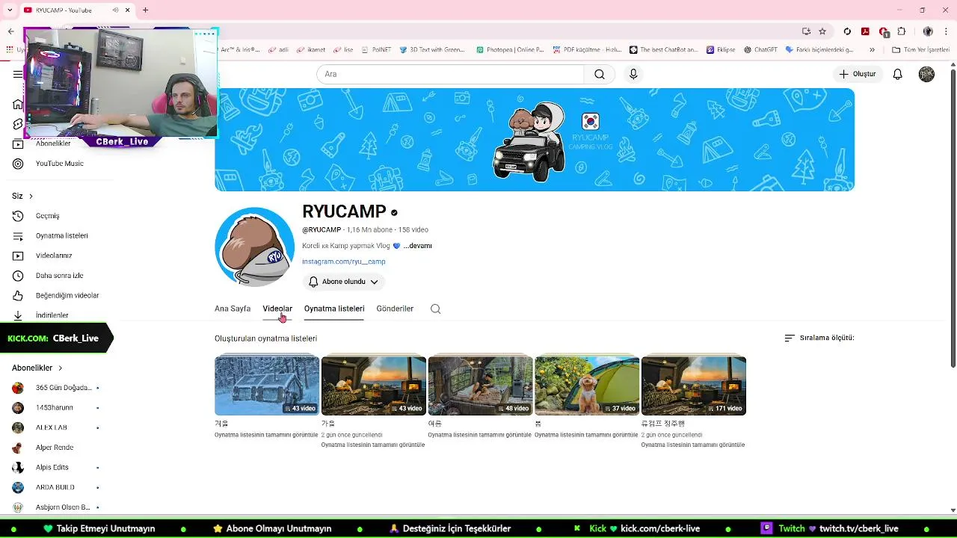The height and width of the screenshot is (538, 957).
Task: Open the PDF küçültme bookmark
Action: click(x=588, y=50)
